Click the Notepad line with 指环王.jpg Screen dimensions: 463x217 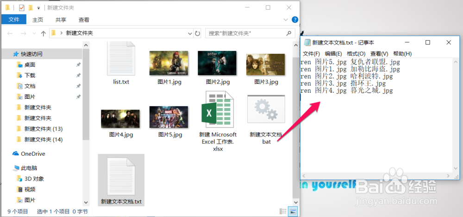pyautogui.click(x=343, y=83)
